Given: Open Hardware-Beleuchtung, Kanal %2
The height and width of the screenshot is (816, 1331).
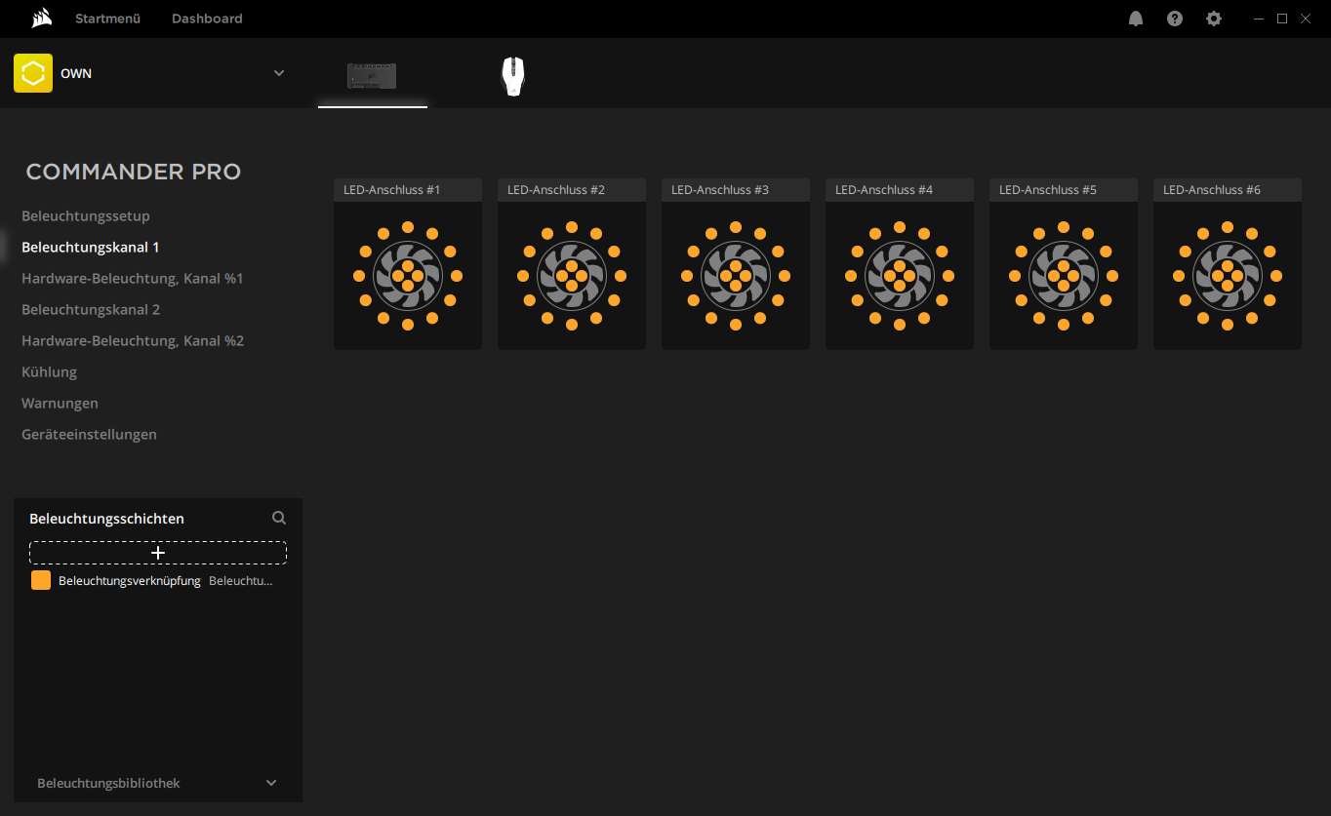Looking at the screenshot, I should click(133, 340).
